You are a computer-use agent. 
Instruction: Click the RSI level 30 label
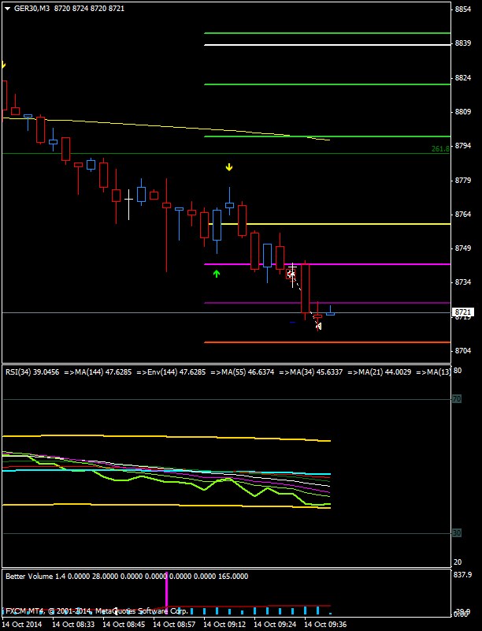(x=456, y=533)
